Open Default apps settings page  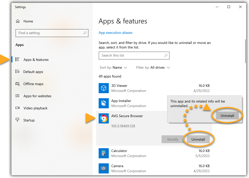click(33, 72)
